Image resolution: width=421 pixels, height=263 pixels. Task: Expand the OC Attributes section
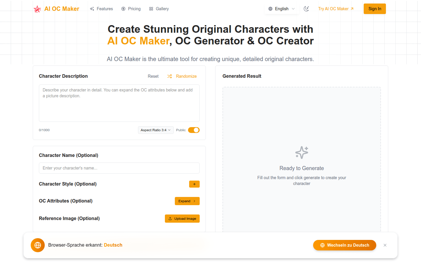[x=187, y=201]
